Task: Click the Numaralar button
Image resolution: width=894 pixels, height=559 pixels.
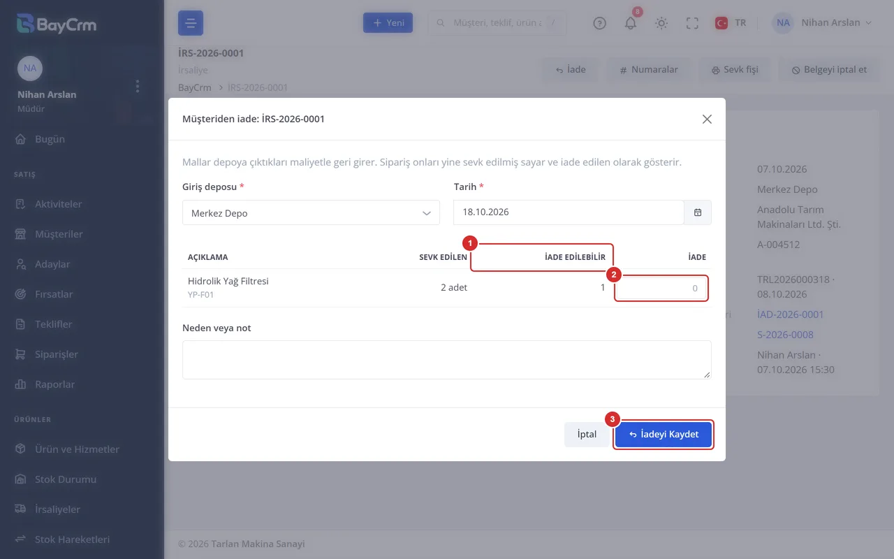Action: click(648, 70)
